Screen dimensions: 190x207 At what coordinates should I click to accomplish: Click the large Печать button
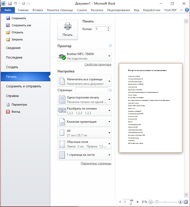coord(68,30)
